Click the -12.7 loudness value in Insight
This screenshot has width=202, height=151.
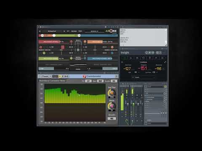(127, 69)
